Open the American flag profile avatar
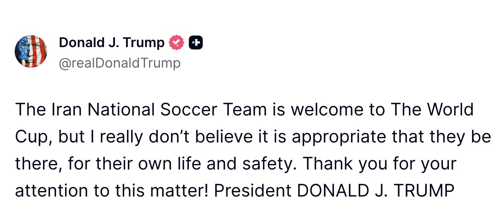Viewport: 503px width, 217px height. 31,51
